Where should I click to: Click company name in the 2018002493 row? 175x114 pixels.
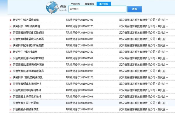coord(143,20)
